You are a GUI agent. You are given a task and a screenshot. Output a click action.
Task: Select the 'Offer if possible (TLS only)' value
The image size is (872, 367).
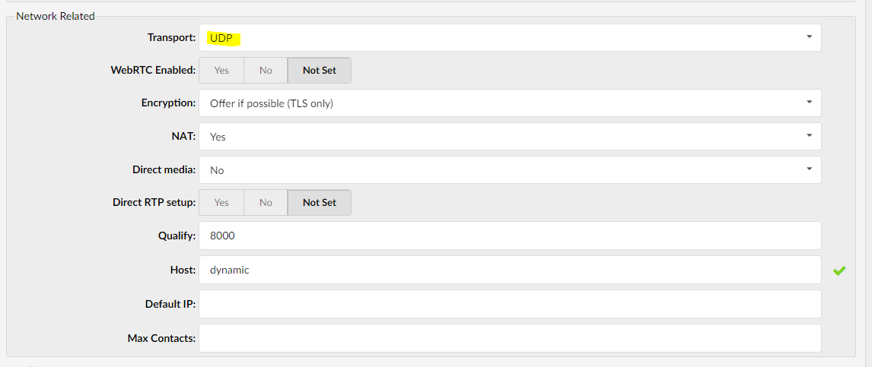point(272,103)
